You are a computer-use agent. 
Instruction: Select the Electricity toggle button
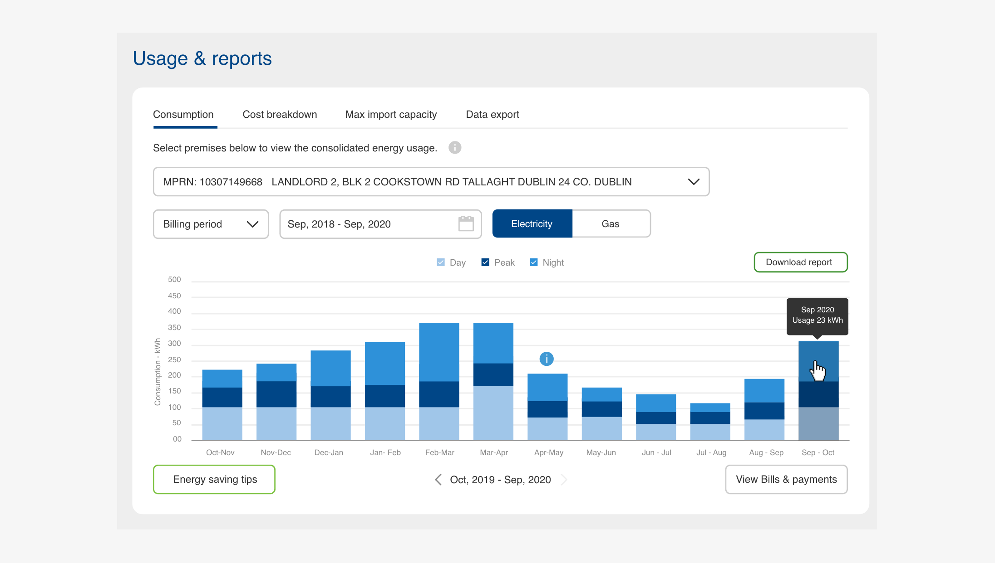tap(532, 224)
